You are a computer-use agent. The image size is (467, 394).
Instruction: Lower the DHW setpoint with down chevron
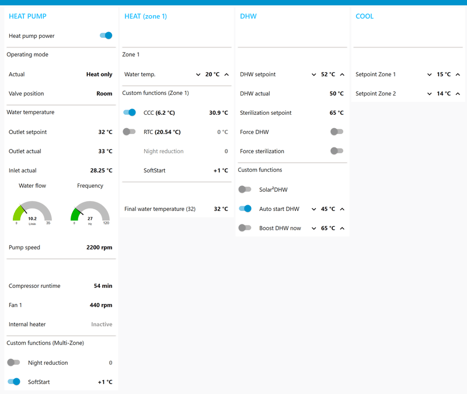click(x=313, y=75)
